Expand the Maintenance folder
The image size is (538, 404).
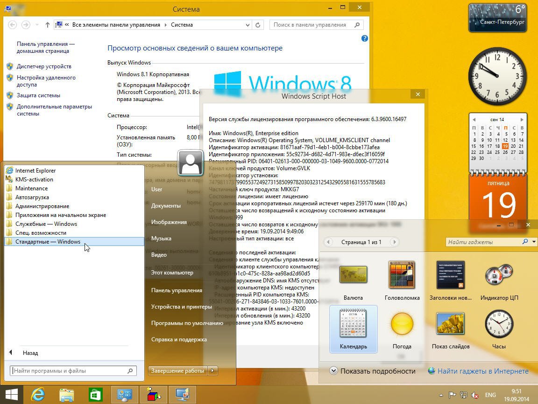tap(74, 188)
